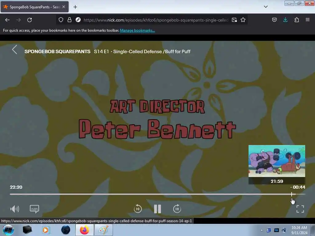The height and width of the screenshot is (236, 315).
Task: Mute the video volume
Action: tap(15, 209)
